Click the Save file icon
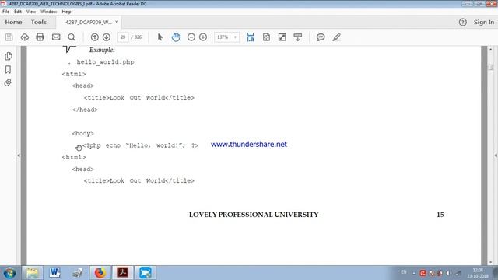The image size is (498, 280). 9,37
